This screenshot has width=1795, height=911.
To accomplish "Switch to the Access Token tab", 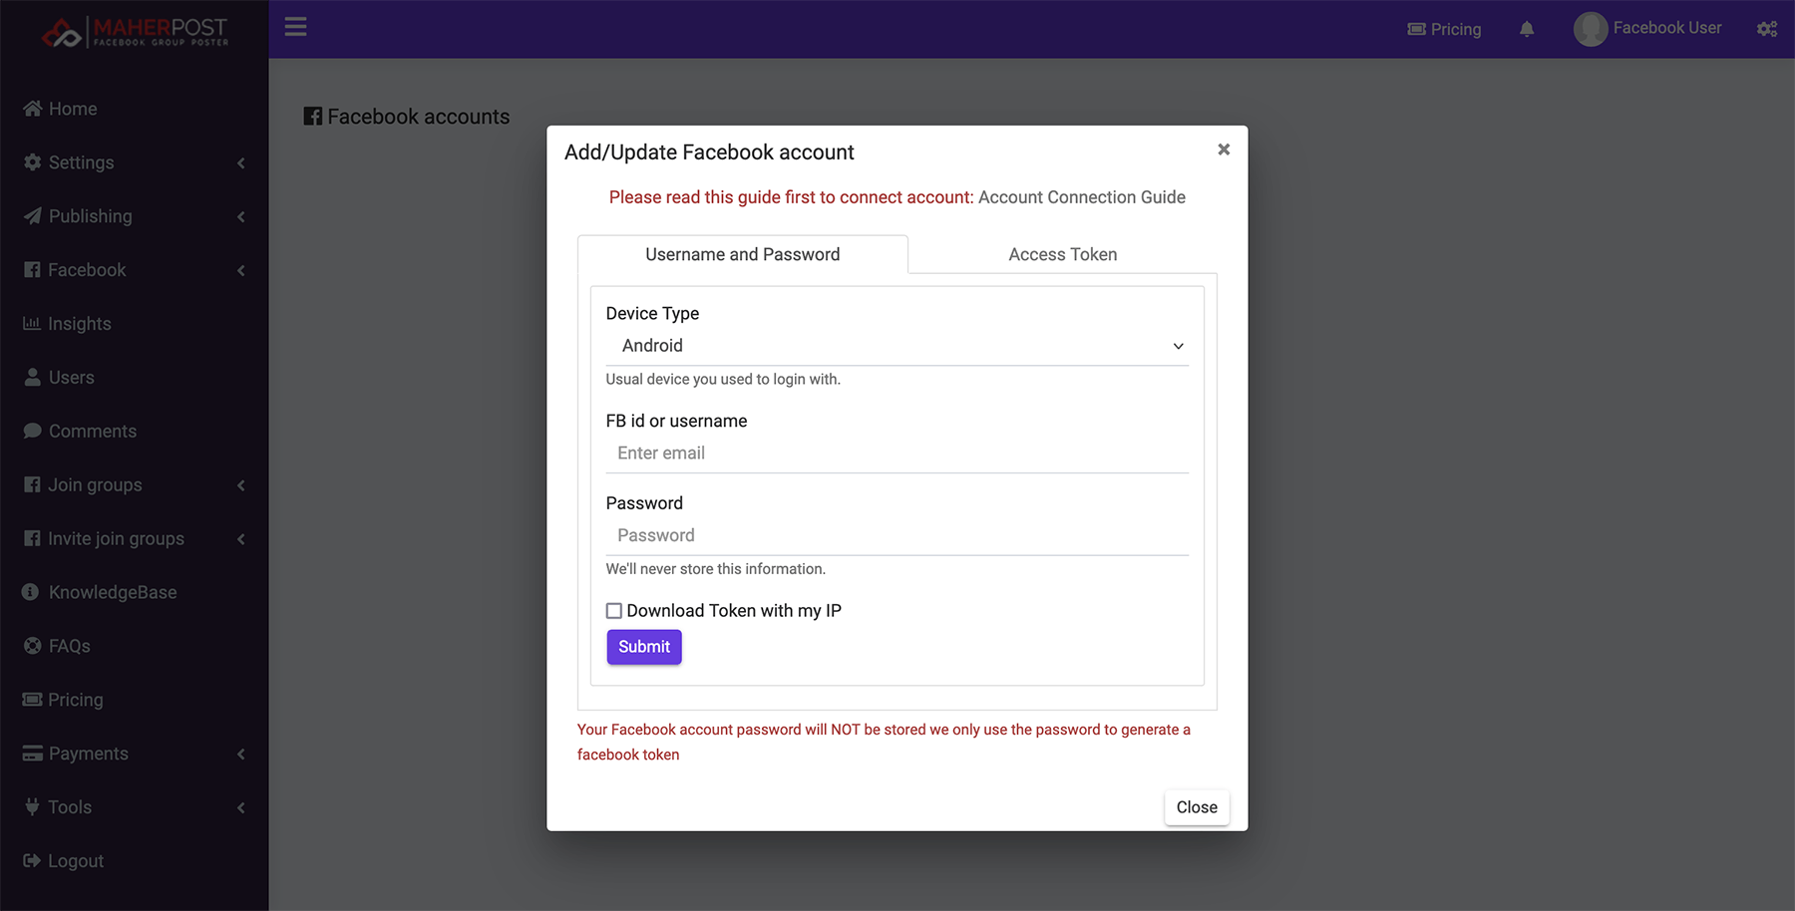I will [x=1063, y=254].
